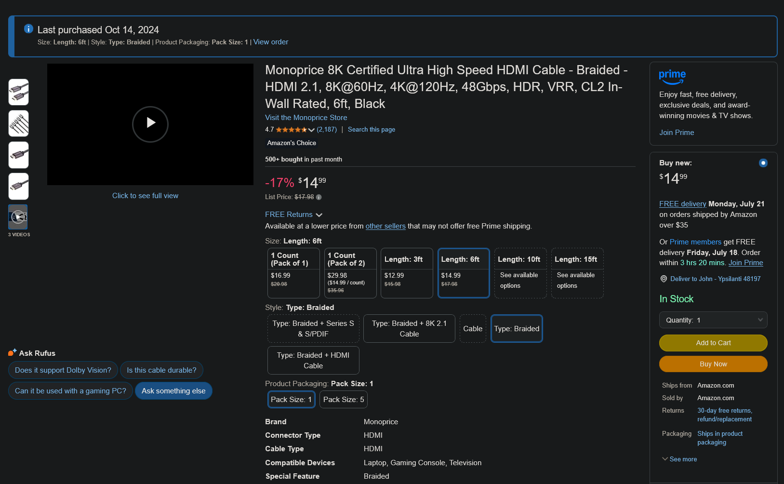Viewport: 784px width, 484px height.
Task: Click Join Prime link after delivery countdown
Action: click(x=745, y=263)
